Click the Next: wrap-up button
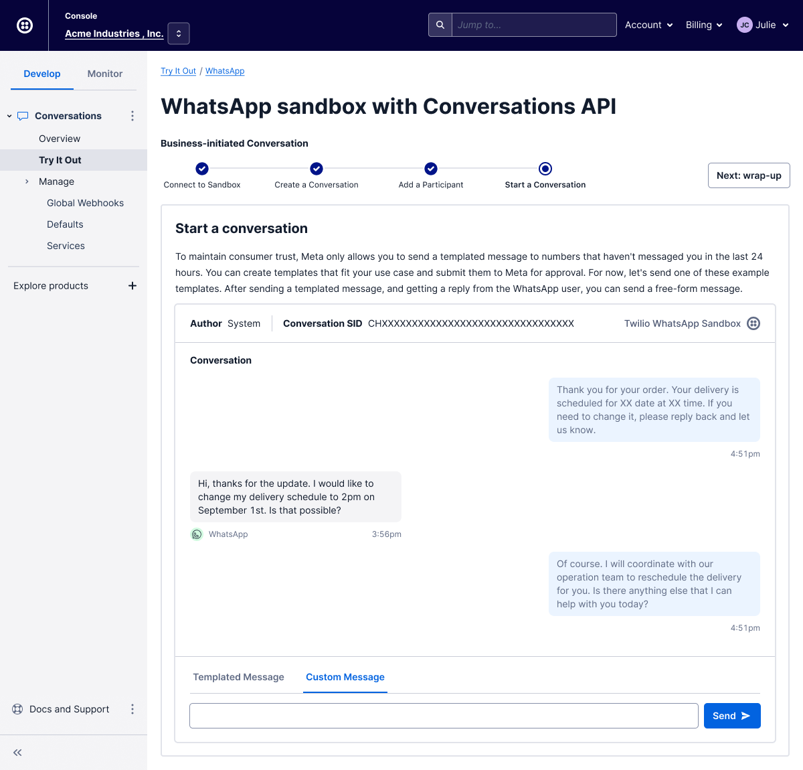Image resolution: width=803 pixels, height=770 pixels. [749, 175]
